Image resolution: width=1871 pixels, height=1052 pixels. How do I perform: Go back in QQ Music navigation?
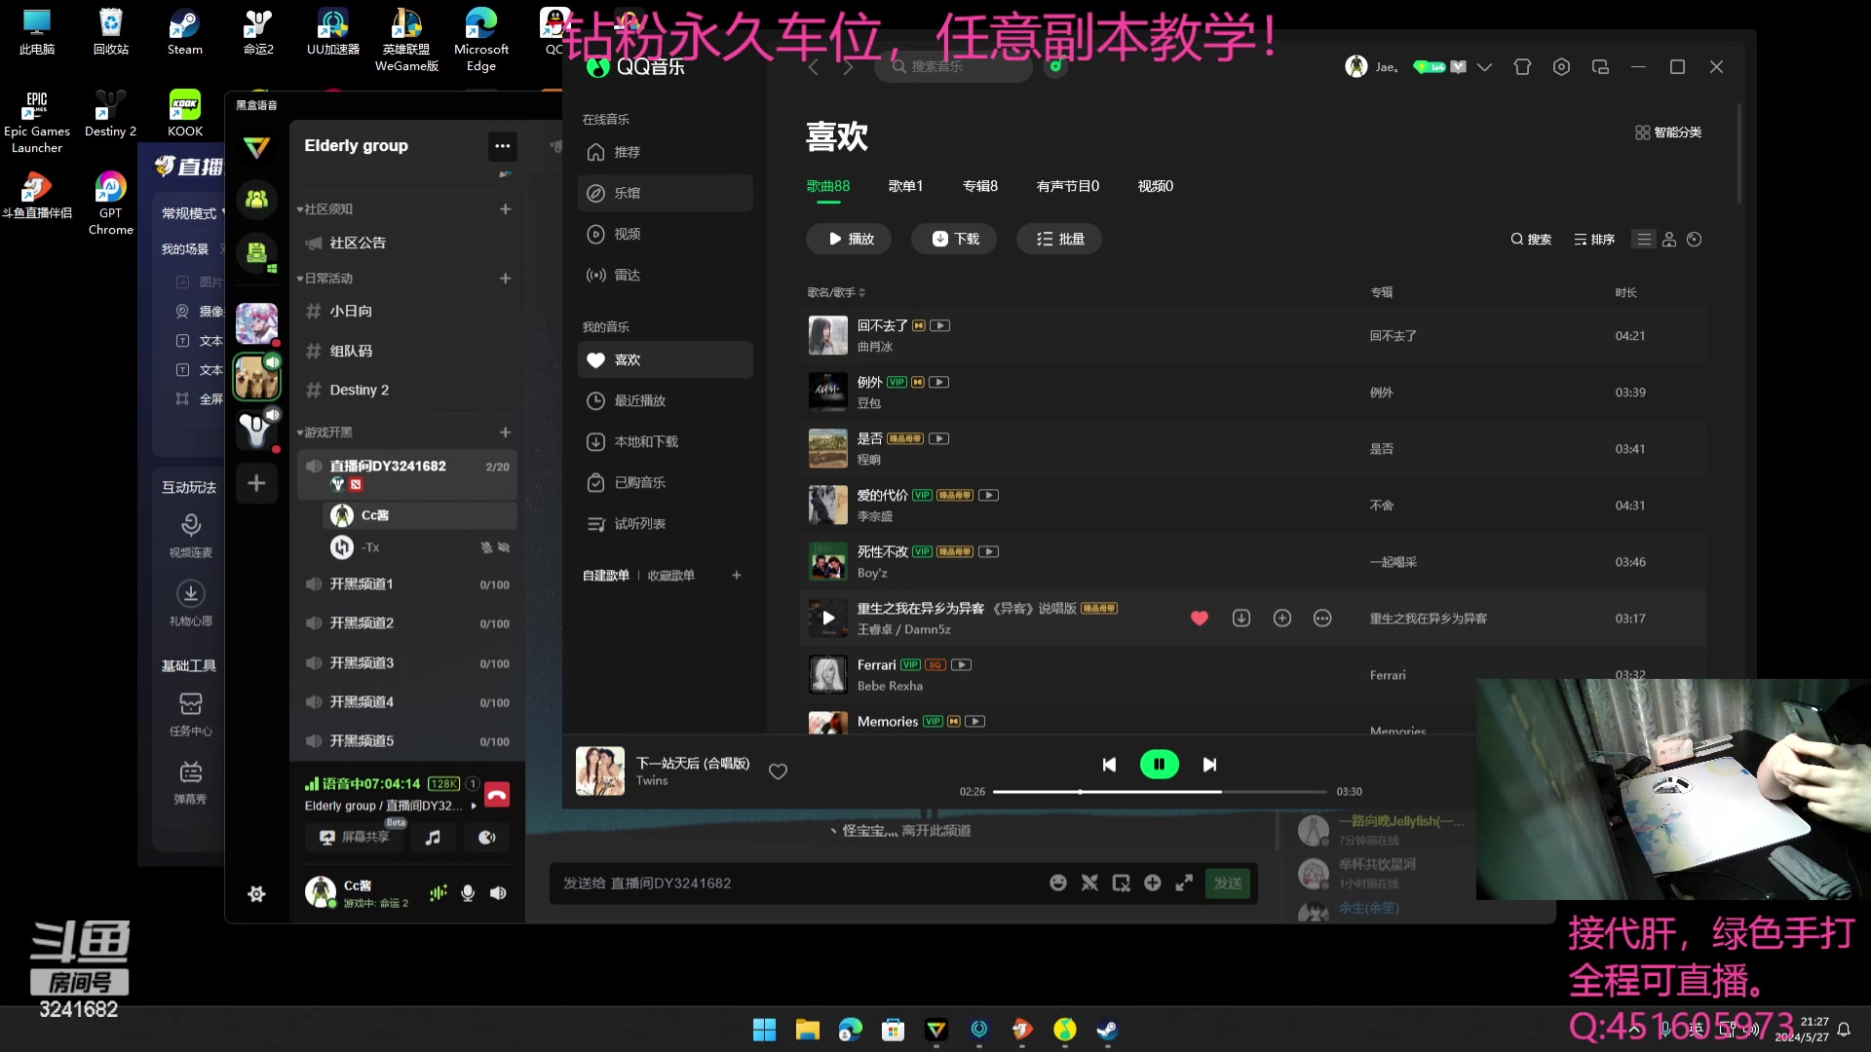coord(813,67)
